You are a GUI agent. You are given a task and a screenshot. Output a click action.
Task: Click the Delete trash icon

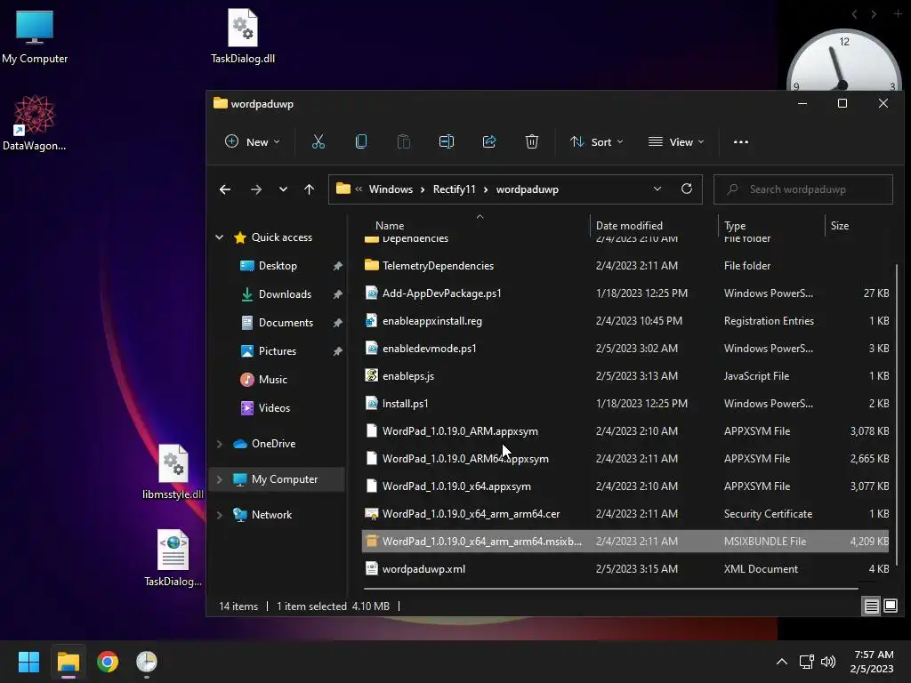coord(532,141)
